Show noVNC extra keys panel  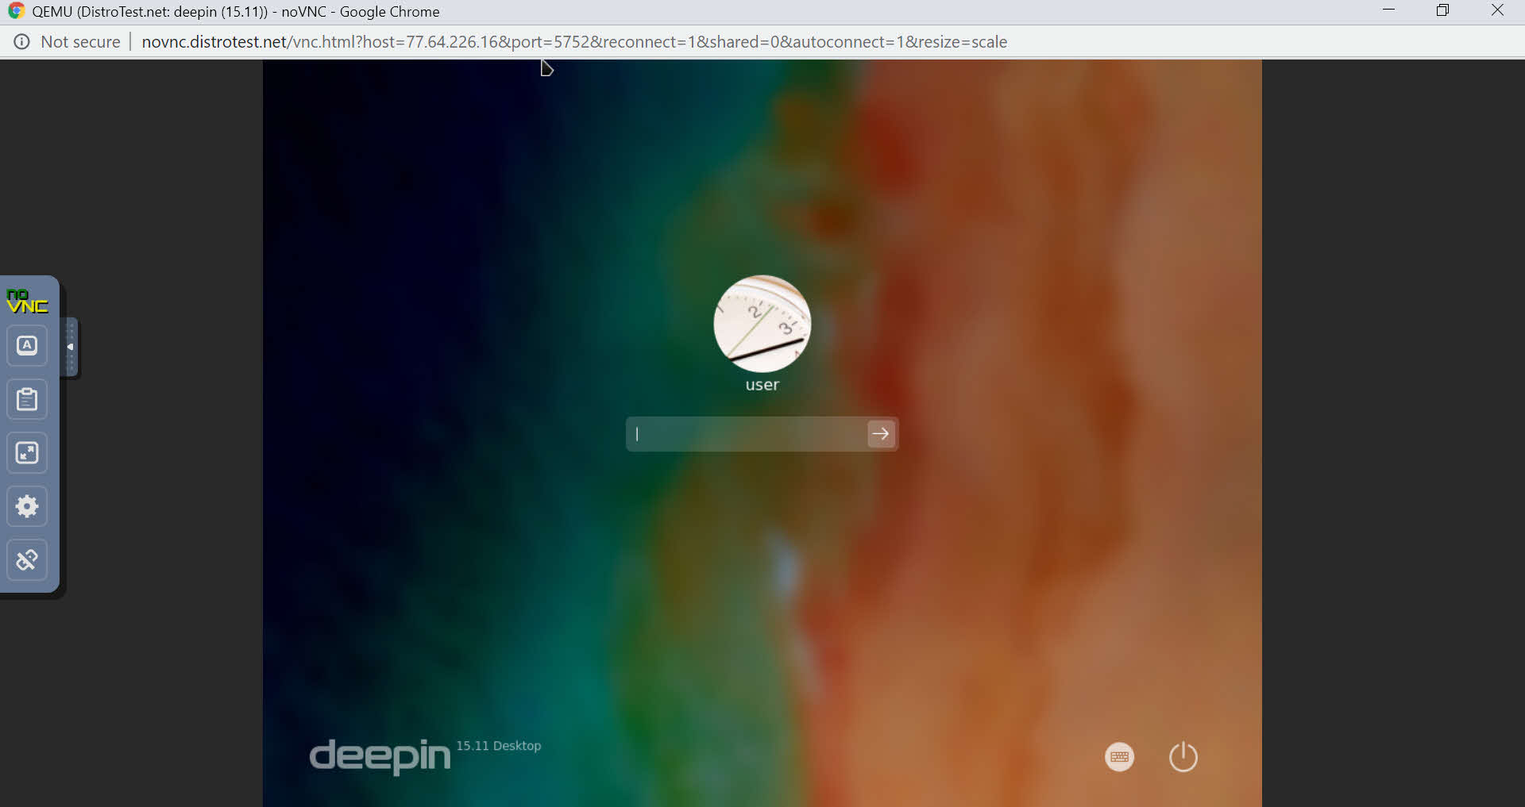coord(27,346)
